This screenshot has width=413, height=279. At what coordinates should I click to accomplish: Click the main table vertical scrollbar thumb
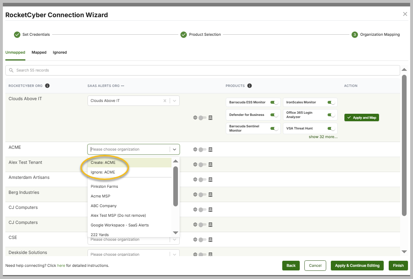[404, 146]
